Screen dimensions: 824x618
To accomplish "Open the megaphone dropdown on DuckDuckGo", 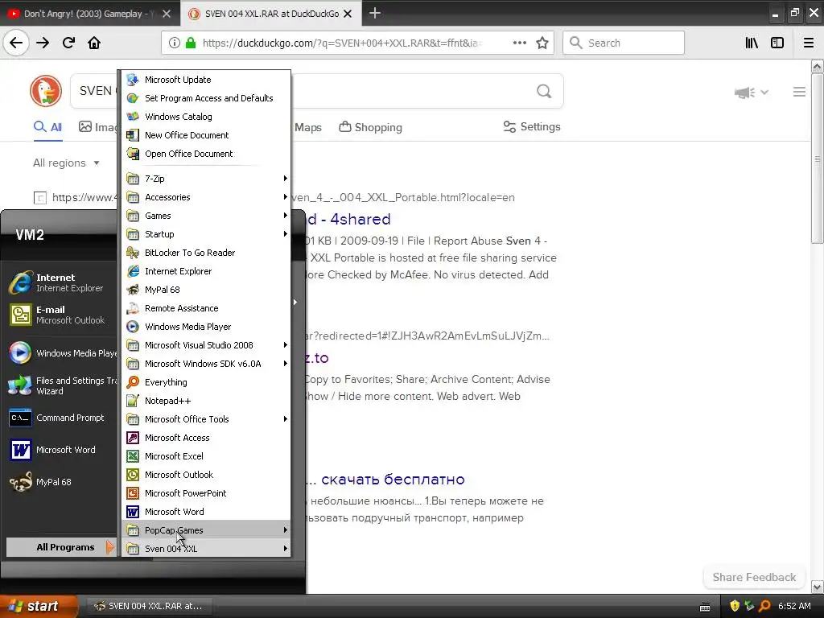I will (x=752, y=93).
